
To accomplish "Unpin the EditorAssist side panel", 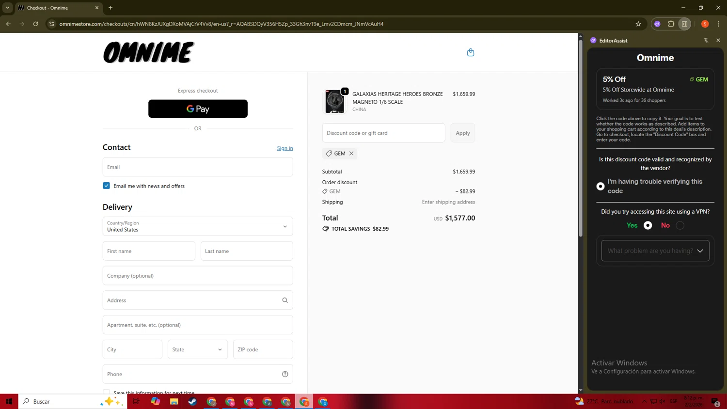I will pos(706,41).
